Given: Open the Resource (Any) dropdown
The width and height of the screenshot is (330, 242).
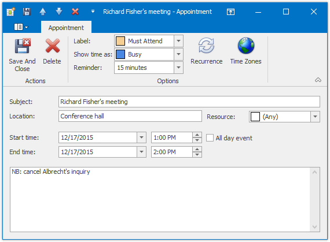Looking at the screenshot, I should click(x=315, y=117).
